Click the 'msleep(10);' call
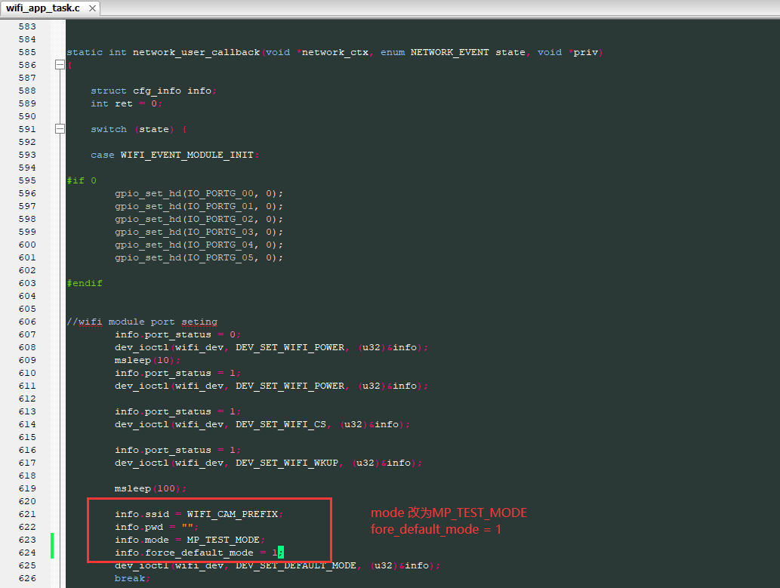Image resolution: width=780 pixels, height=588 pixels. point(148,360)
